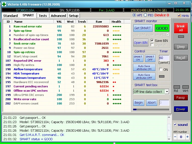
Task: Enable the Hints checkbox
Action: (x=179, y=16)
